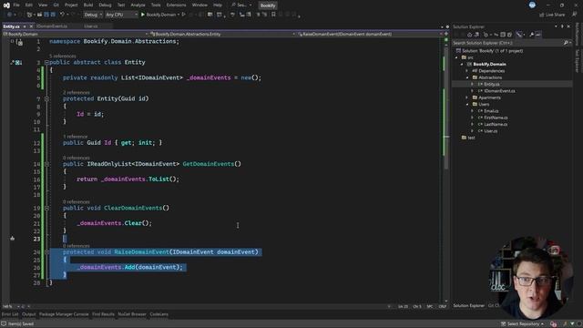Screen dimensions: 583x328
Task: Open the Build menu
Action: tap(88, 5)
